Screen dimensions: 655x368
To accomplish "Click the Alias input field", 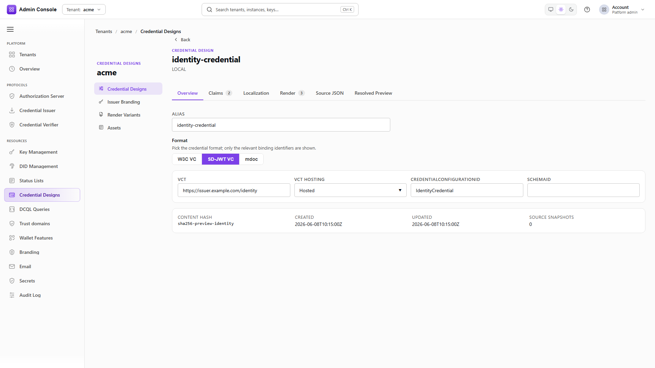I will 281,125.
